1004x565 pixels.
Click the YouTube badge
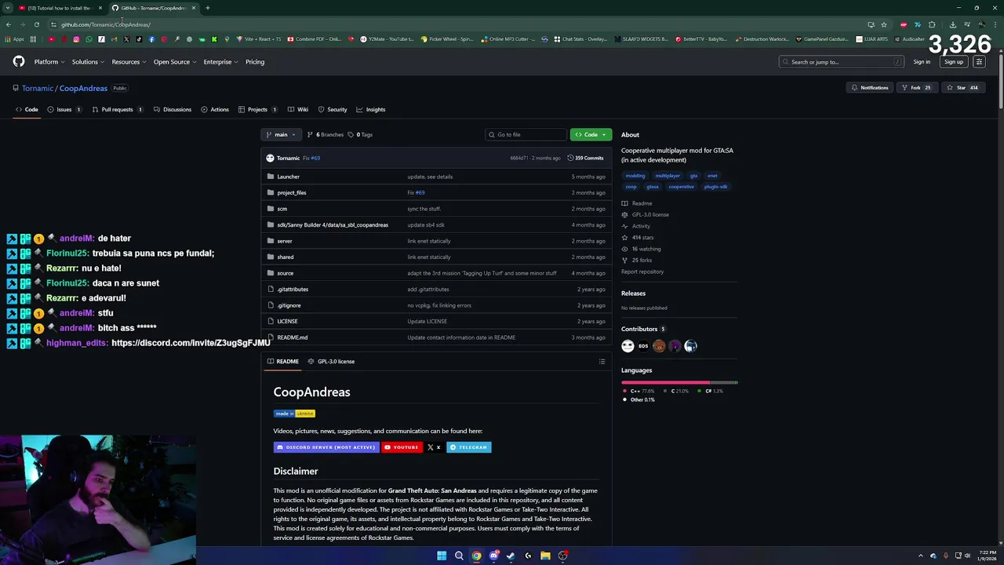point(402,447)
